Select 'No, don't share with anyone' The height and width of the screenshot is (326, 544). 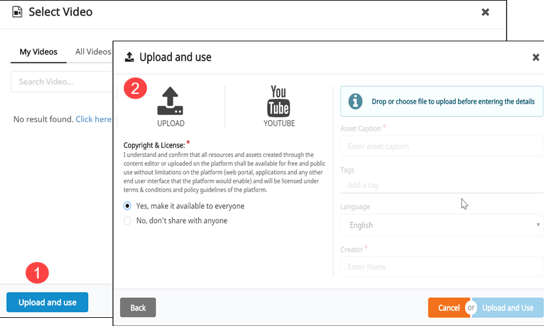[x=128, y=221]
